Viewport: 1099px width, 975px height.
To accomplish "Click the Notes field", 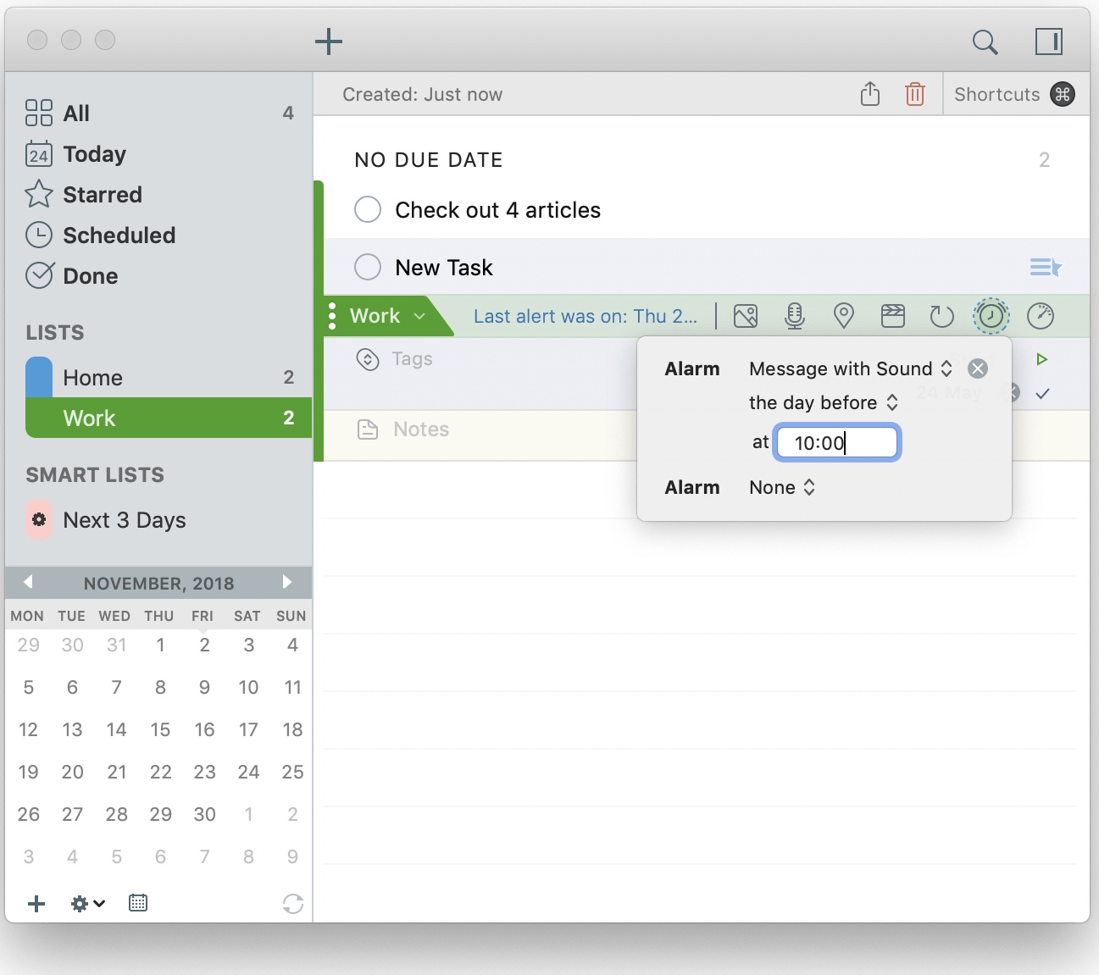I will [x=421, y=429].
